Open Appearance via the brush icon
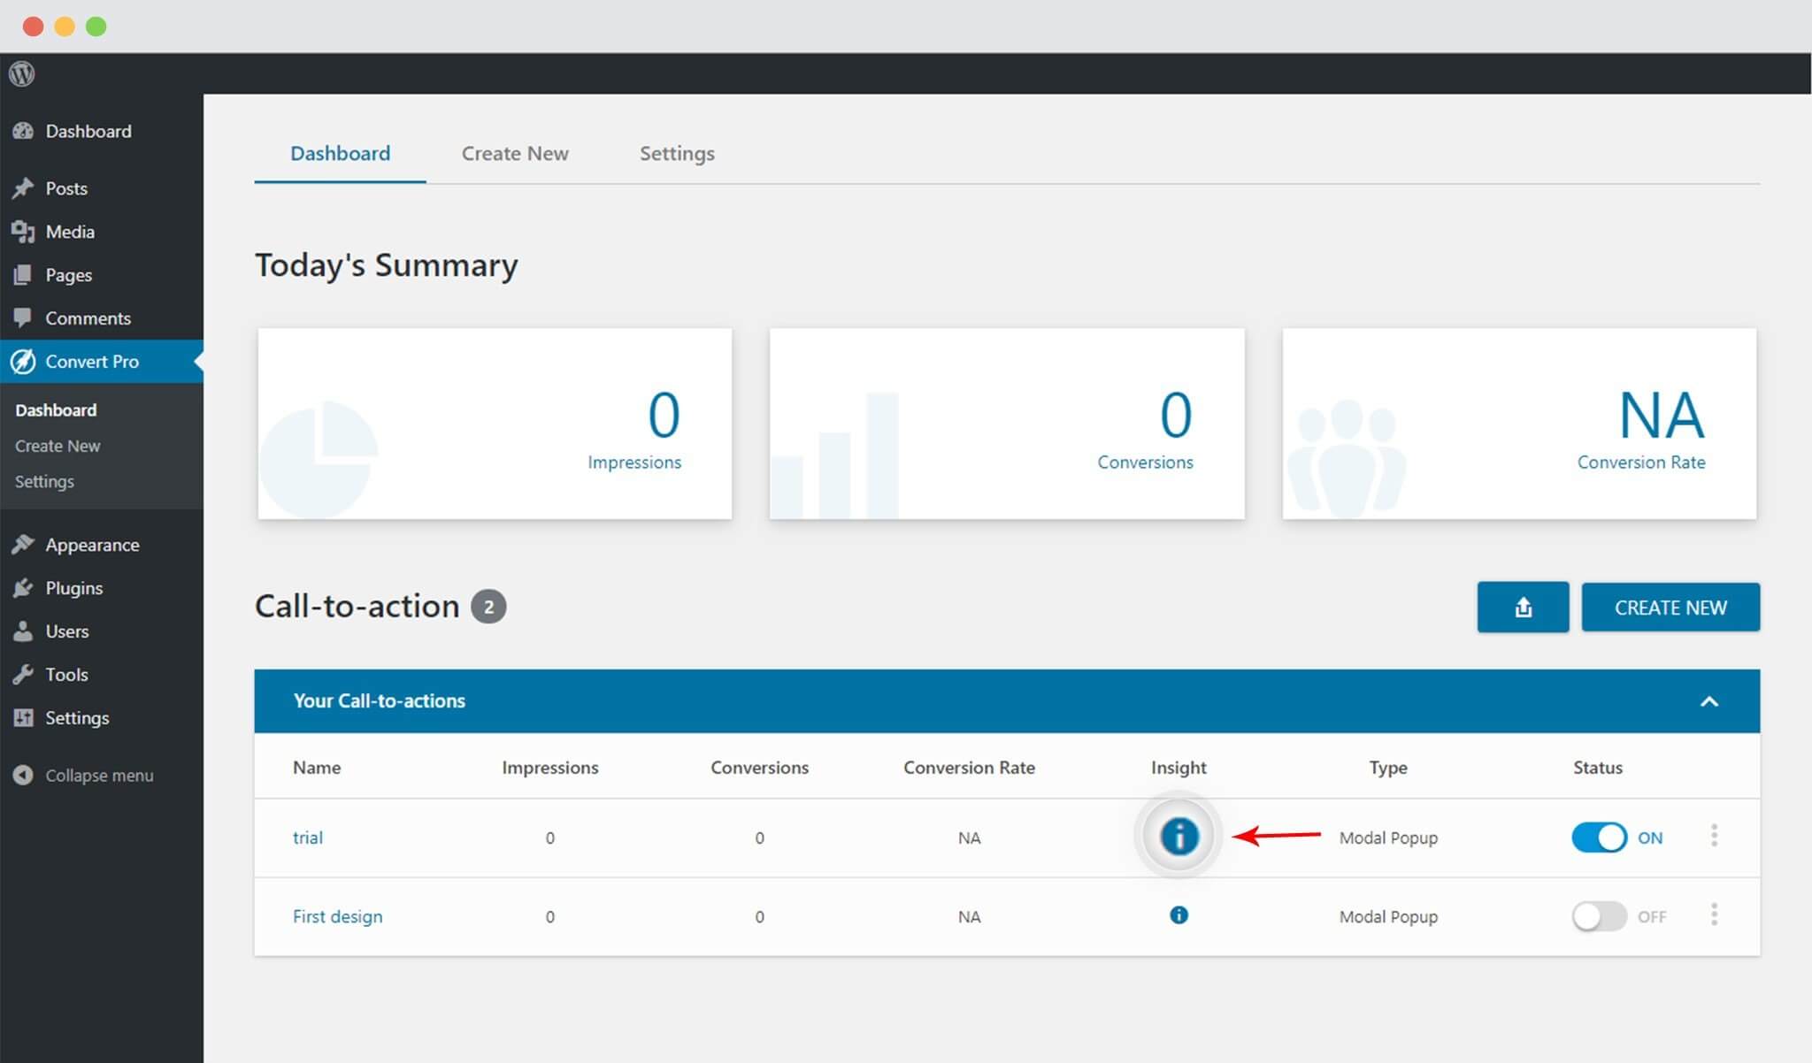 tap(23, 544)
